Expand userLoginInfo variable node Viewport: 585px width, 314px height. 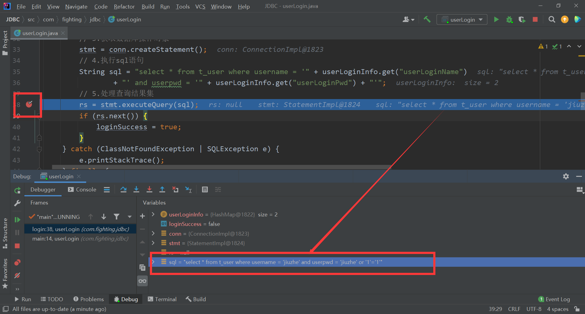(x=153, y=214)
